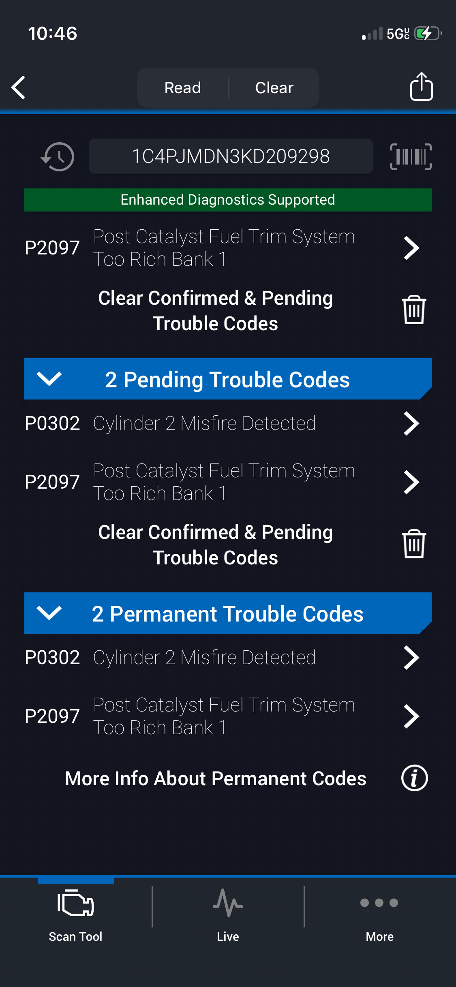
Task: Open More Info About Permanent Codes
Action: 216,778
